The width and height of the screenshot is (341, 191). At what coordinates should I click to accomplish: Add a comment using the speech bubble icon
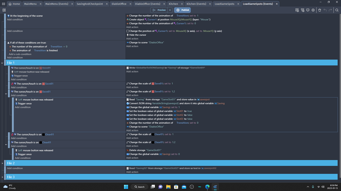[308, 10]
